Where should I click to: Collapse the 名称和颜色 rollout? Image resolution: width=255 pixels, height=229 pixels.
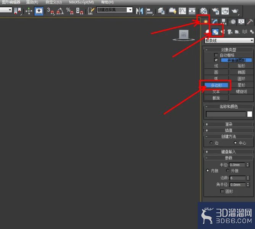tap(229, 106)
